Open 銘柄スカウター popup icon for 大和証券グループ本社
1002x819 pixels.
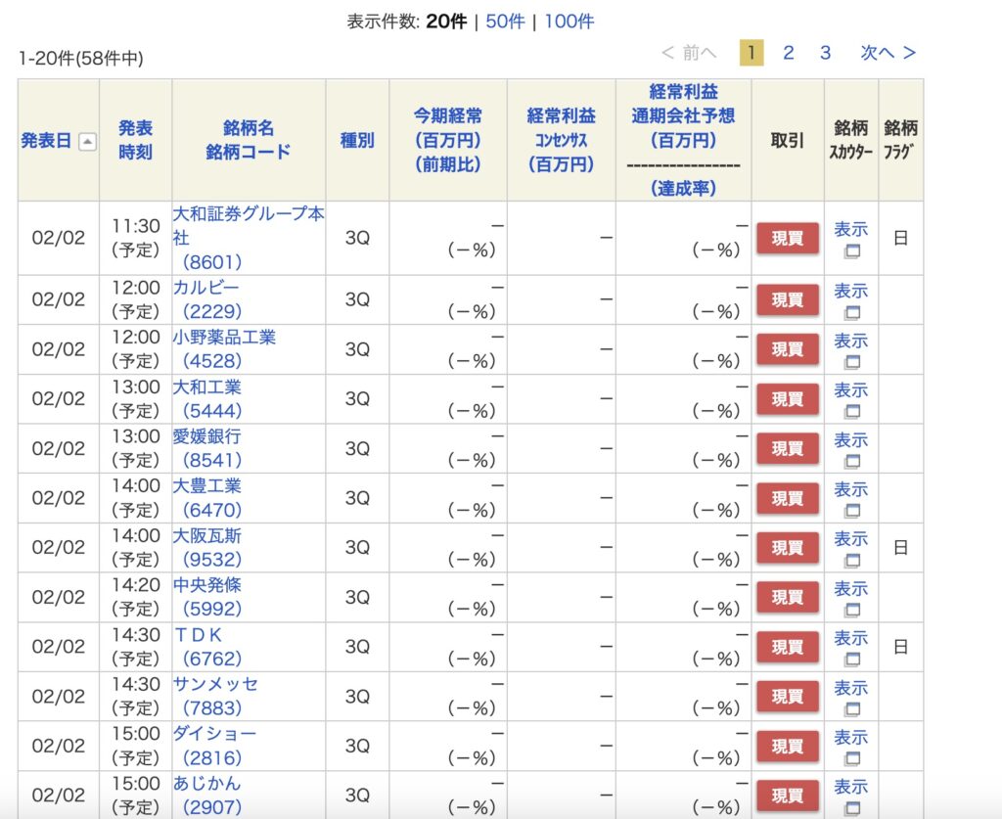click(851, 251)
